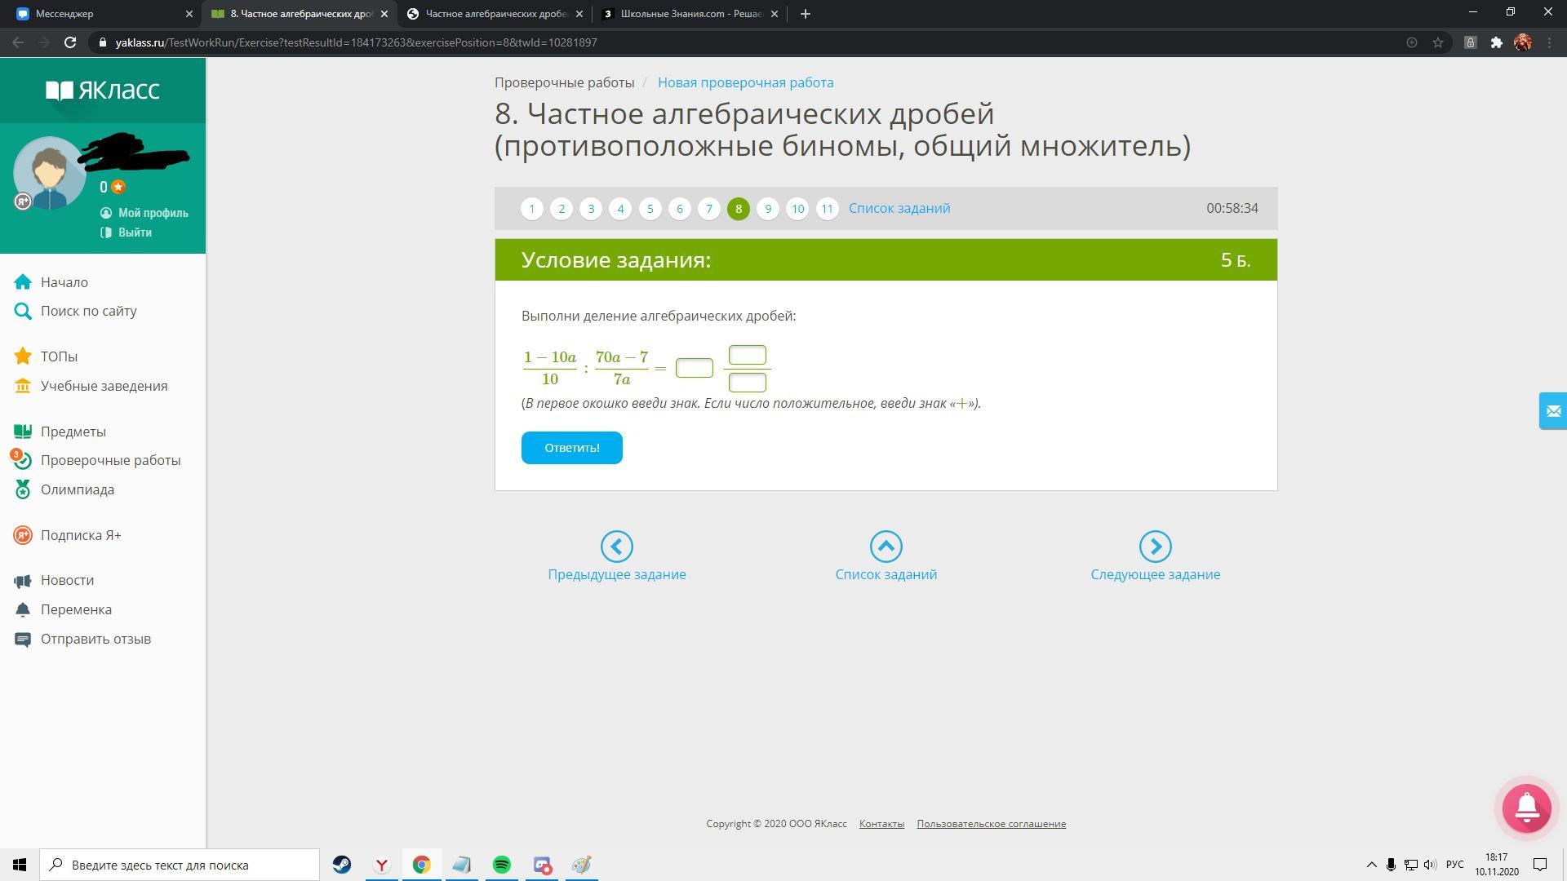This screenshot has height=881, width=1567.
Task: Click the Chrome extensions puzzle icon
Action: tap(1496, 42)
